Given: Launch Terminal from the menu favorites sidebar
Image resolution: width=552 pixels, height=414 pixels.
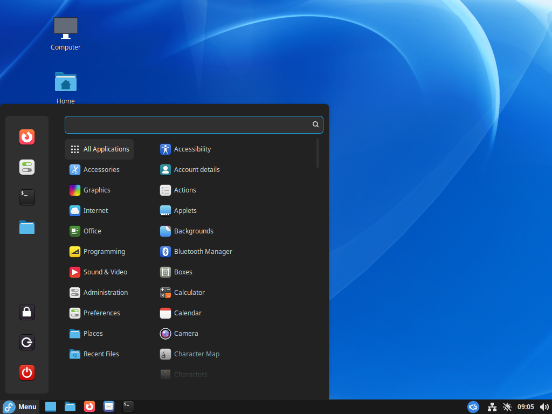Looking at the screenshot, I should click(x=27, y=197).
